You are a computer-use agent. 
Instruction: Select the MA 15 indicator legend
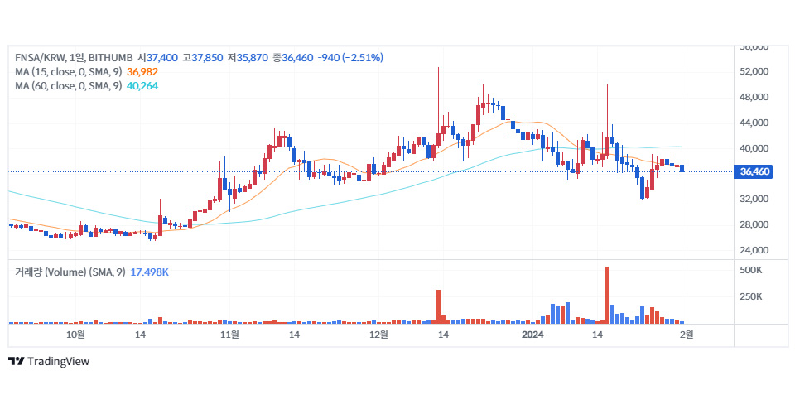[69, 72]
